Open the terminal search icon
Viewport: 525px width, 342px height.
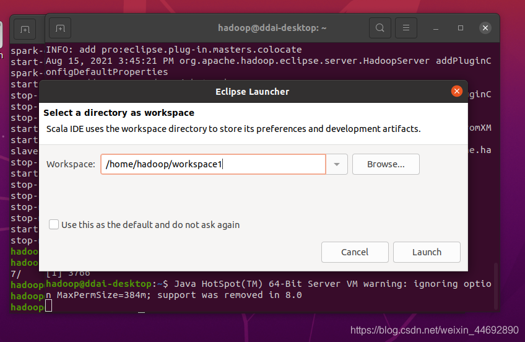click(x=380, y=28)
